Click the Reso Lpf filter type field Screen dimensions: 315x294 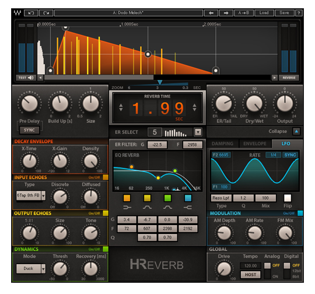pos(221,198)
